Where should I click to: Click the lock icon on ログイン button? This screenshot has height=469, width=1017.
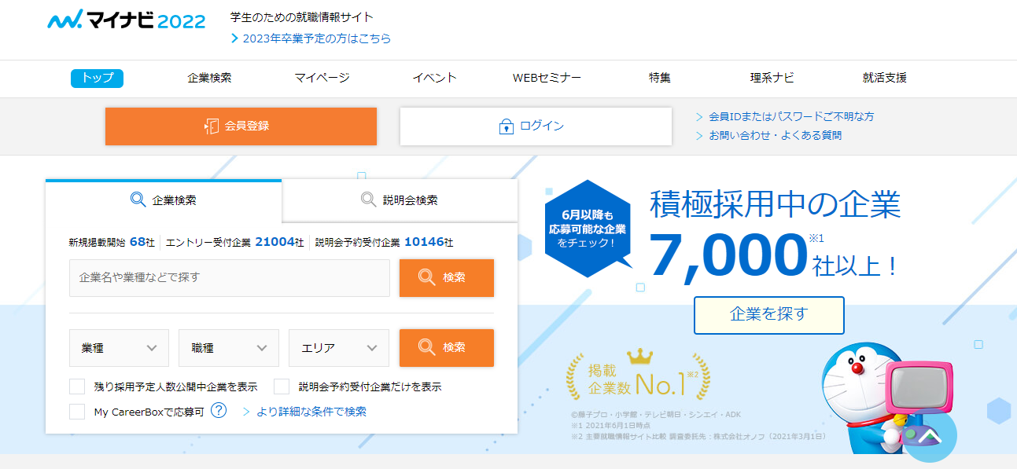(507, 126)
